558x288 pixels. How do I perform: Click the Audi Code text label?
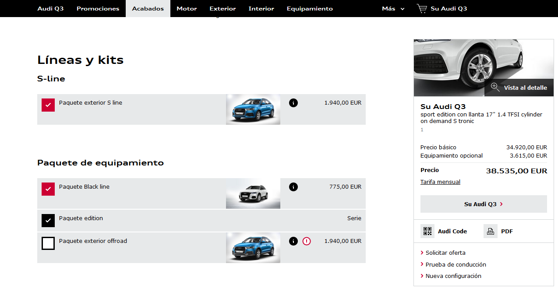(452, 231)
